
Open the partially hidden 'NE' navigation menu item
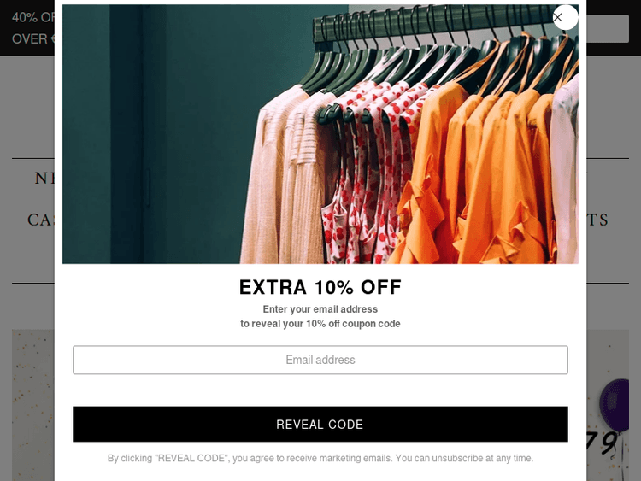pos(44,179)
